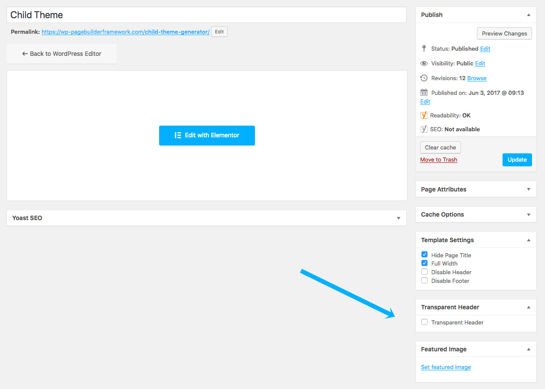Image resolution: width=545 pixels, height=389 pixels.
Task: Collapse the Publish panel
Action: tap(529, 15)
